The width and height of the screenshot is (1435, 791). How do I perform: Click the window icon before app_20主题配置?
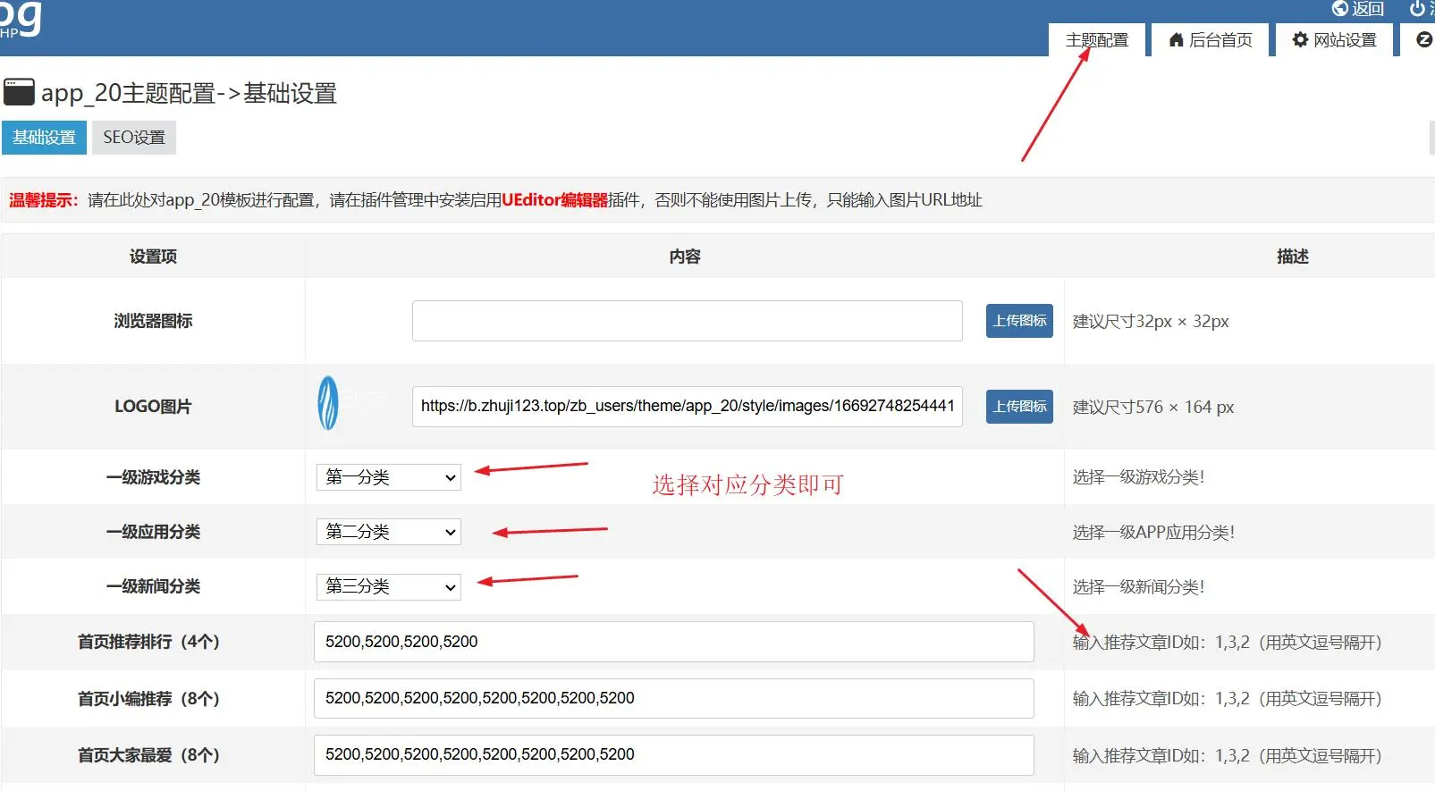19,92
